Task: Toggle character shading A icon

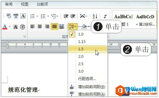Action: tap(15, 27)
